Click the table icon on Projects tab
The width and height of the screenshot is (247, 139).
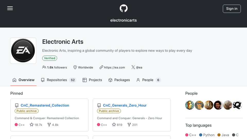tap(85, 80)
